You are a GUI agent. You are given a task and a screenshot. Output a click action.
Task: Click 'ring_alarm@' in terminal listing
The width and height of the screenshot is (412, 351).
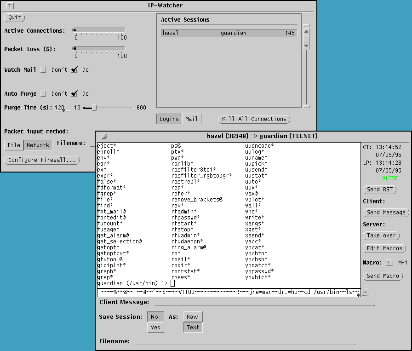click(189, 247)
